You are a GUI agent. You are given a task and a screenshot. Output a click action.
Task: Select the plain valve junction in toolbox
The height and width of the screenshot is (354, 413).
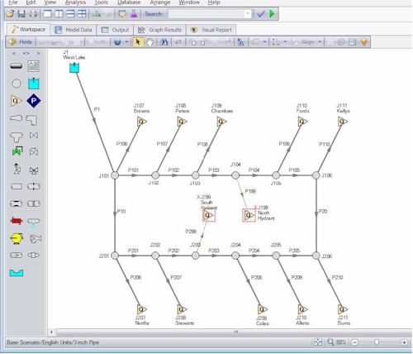click(34, 136)
